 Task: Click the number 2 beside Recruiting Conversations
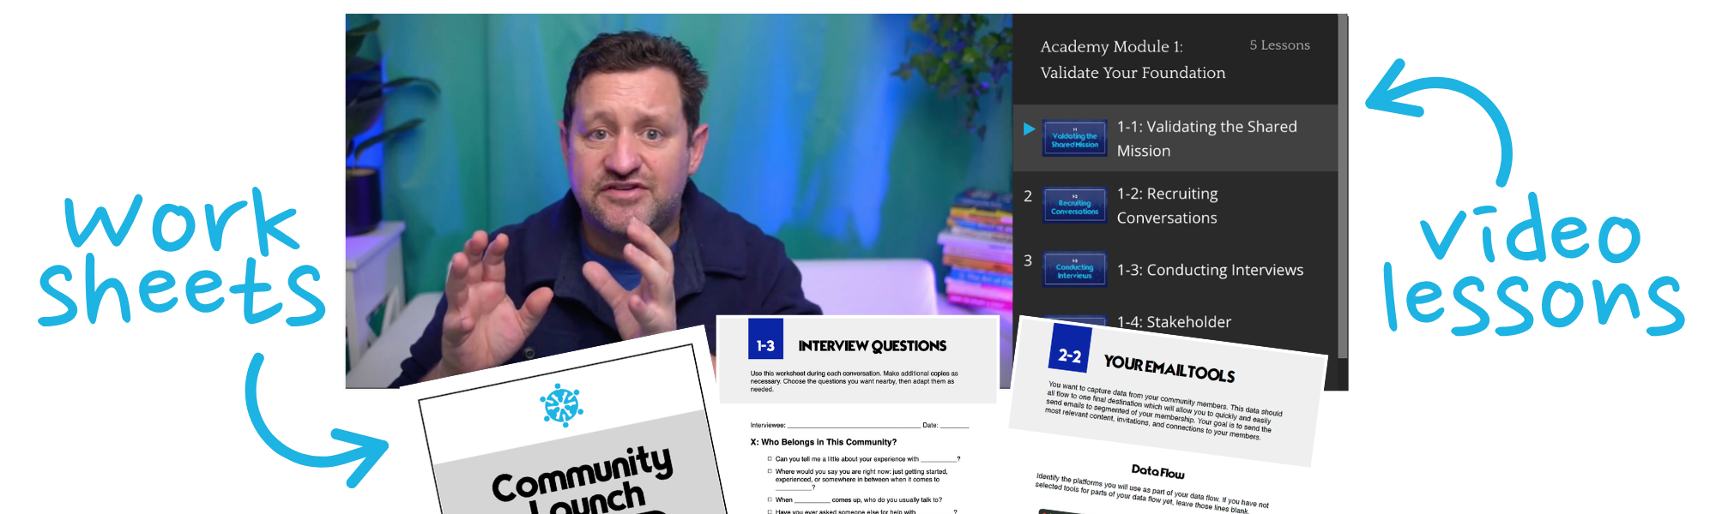(1028, 196)
